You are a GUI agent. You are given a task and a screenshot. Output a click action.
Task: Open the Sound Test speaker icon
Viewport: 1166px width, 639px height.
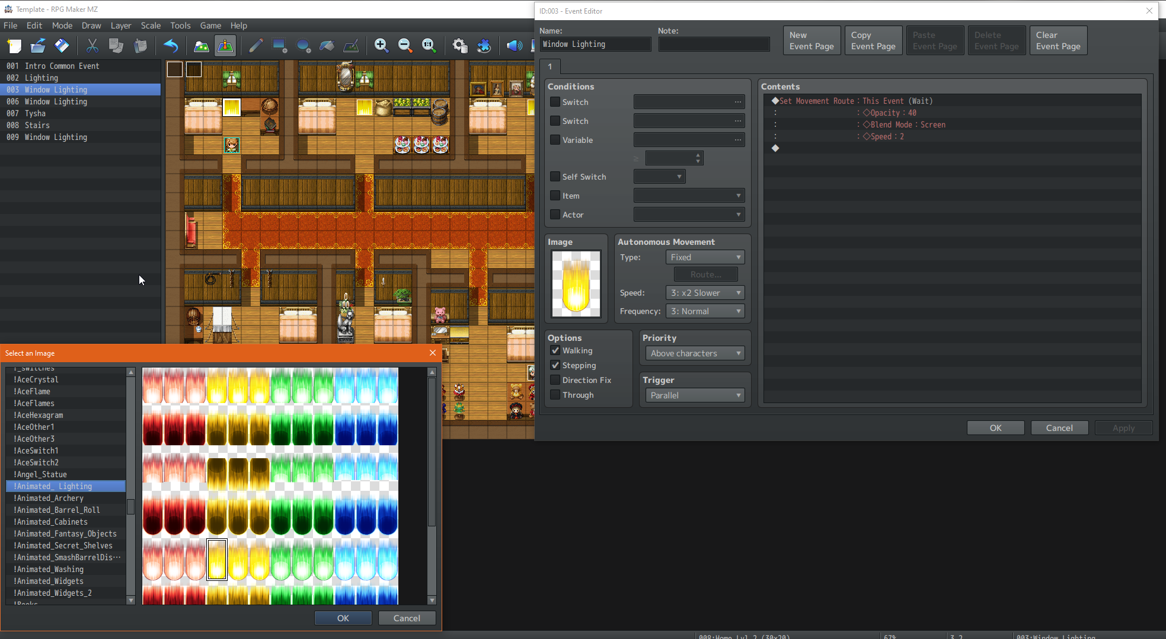pos(515,46)
